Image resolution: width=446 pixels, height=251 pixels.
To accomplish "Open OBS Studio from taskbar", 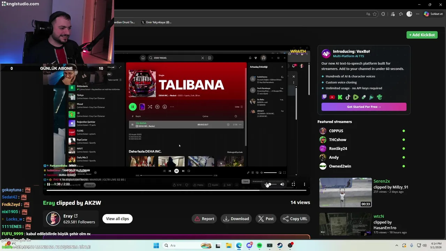I will point(290,245).
